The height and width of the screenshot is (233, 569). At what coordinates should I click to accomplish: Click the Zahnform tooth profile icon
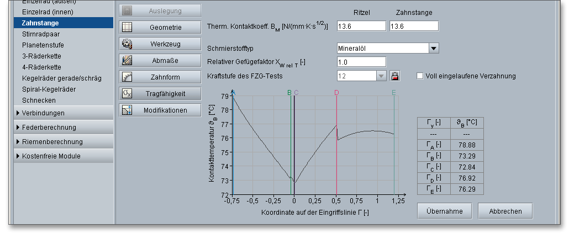tap(127, 77)
